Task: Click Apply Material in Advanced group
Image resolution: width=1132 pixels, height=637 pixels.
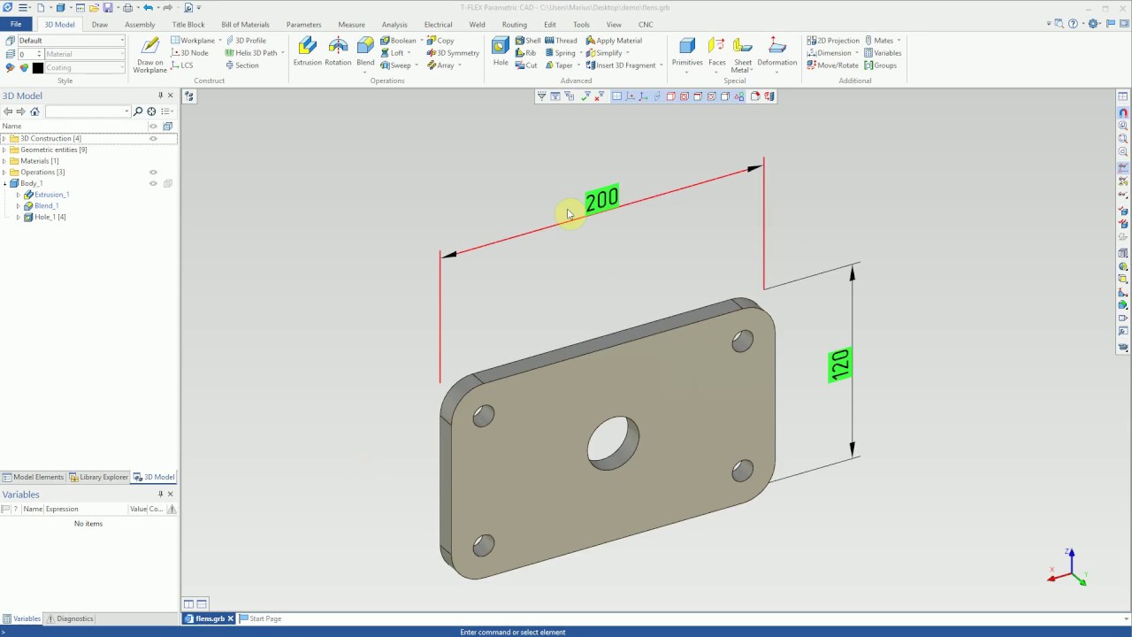Action: [614, 41]
